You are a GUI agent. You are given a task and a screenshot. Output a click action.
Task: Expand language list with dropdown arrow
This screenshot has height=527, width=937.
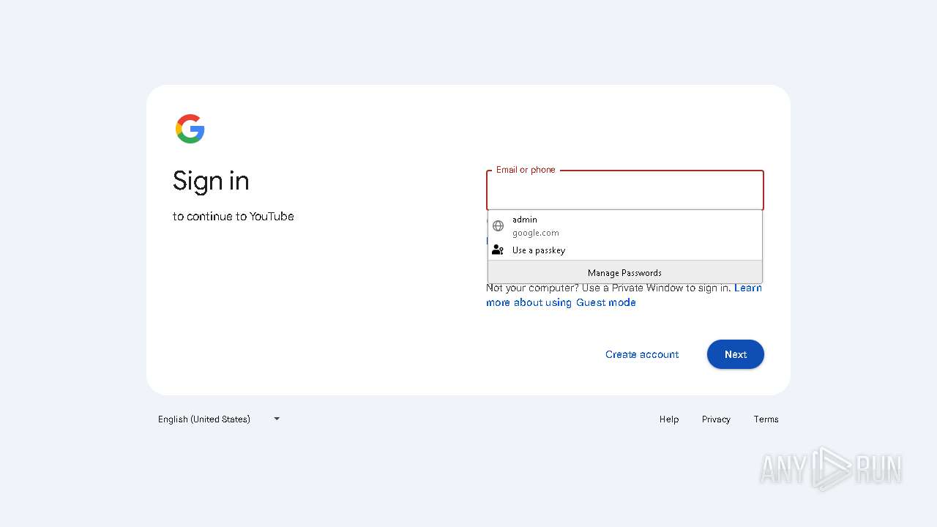click(277, 419)
